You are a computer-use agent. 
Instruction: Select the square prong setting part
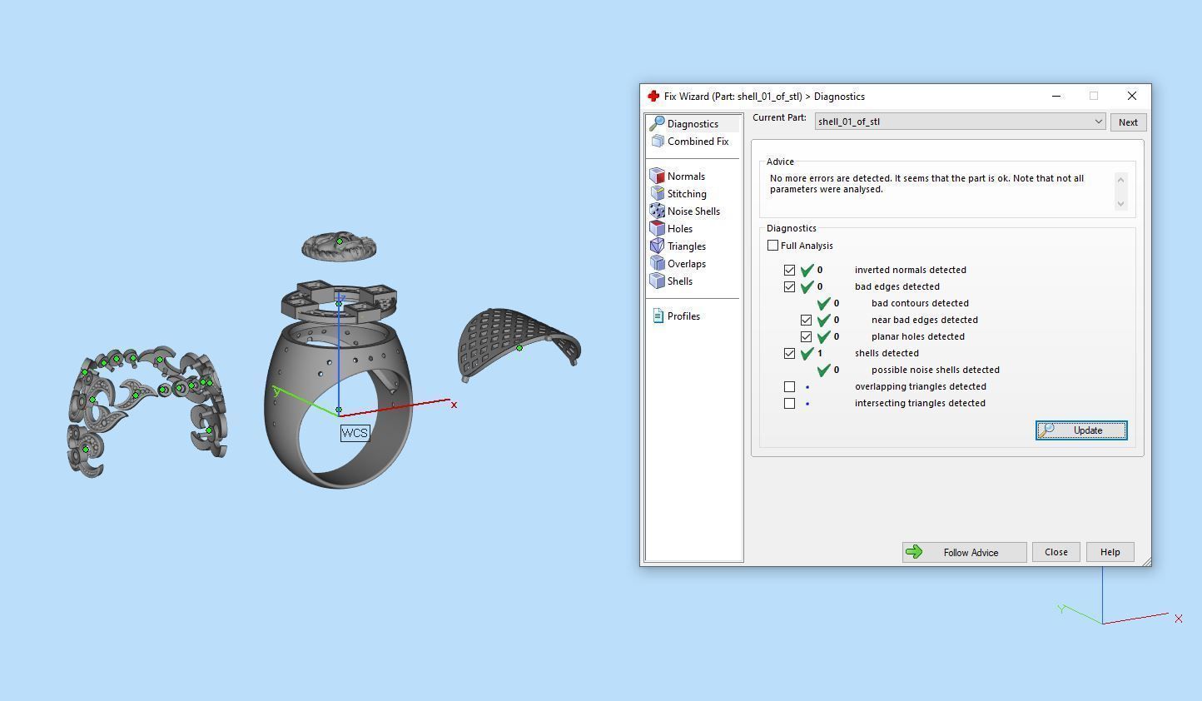339,301
